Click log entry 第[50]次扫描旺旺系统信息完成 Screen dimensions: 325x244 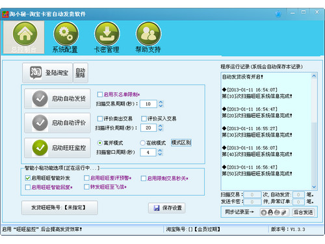[257, 174]
